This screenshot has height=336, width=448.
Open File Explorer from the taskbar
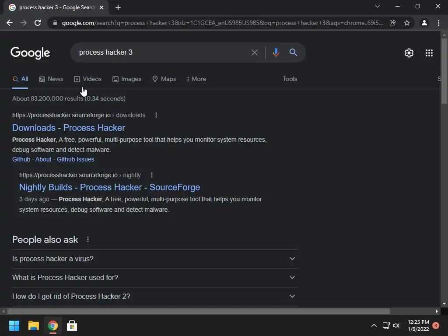[33, 325]
